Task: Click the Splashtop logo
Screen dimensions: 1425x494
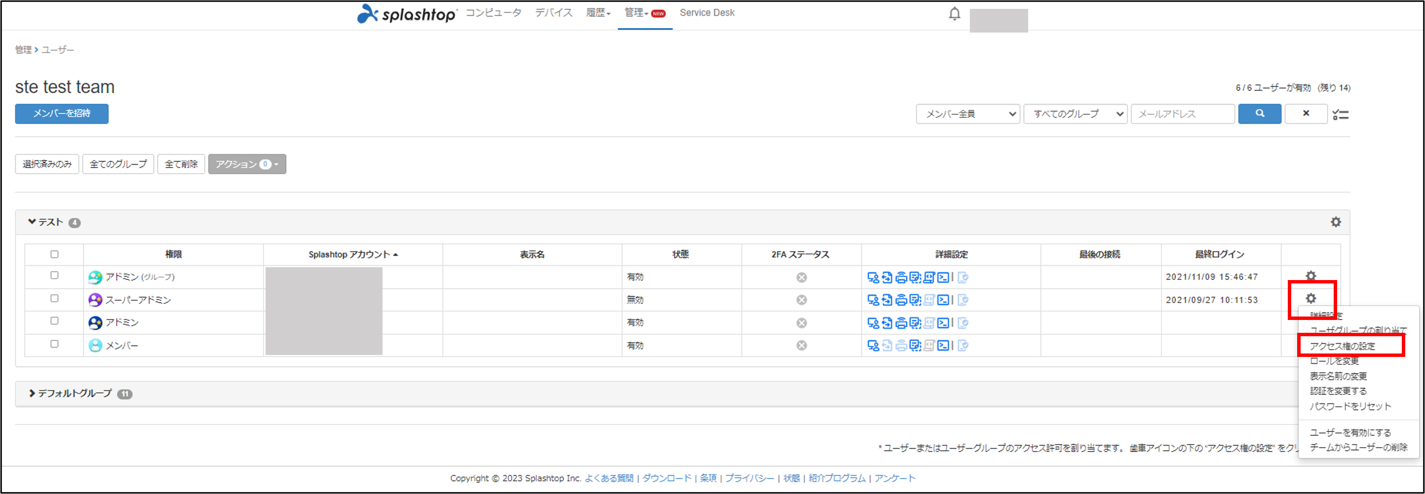Action: pos(407,14)
